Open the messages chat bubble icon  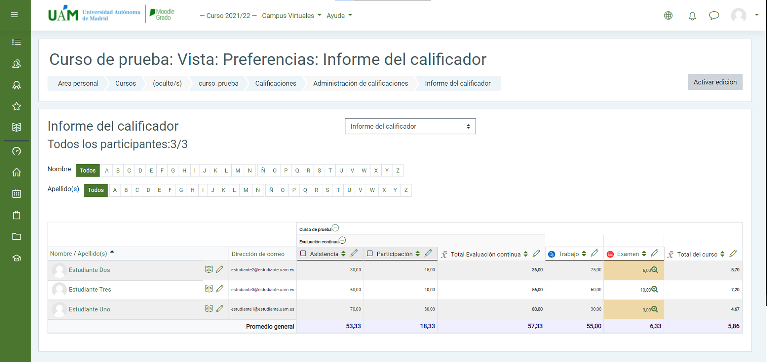pos(714,16)
